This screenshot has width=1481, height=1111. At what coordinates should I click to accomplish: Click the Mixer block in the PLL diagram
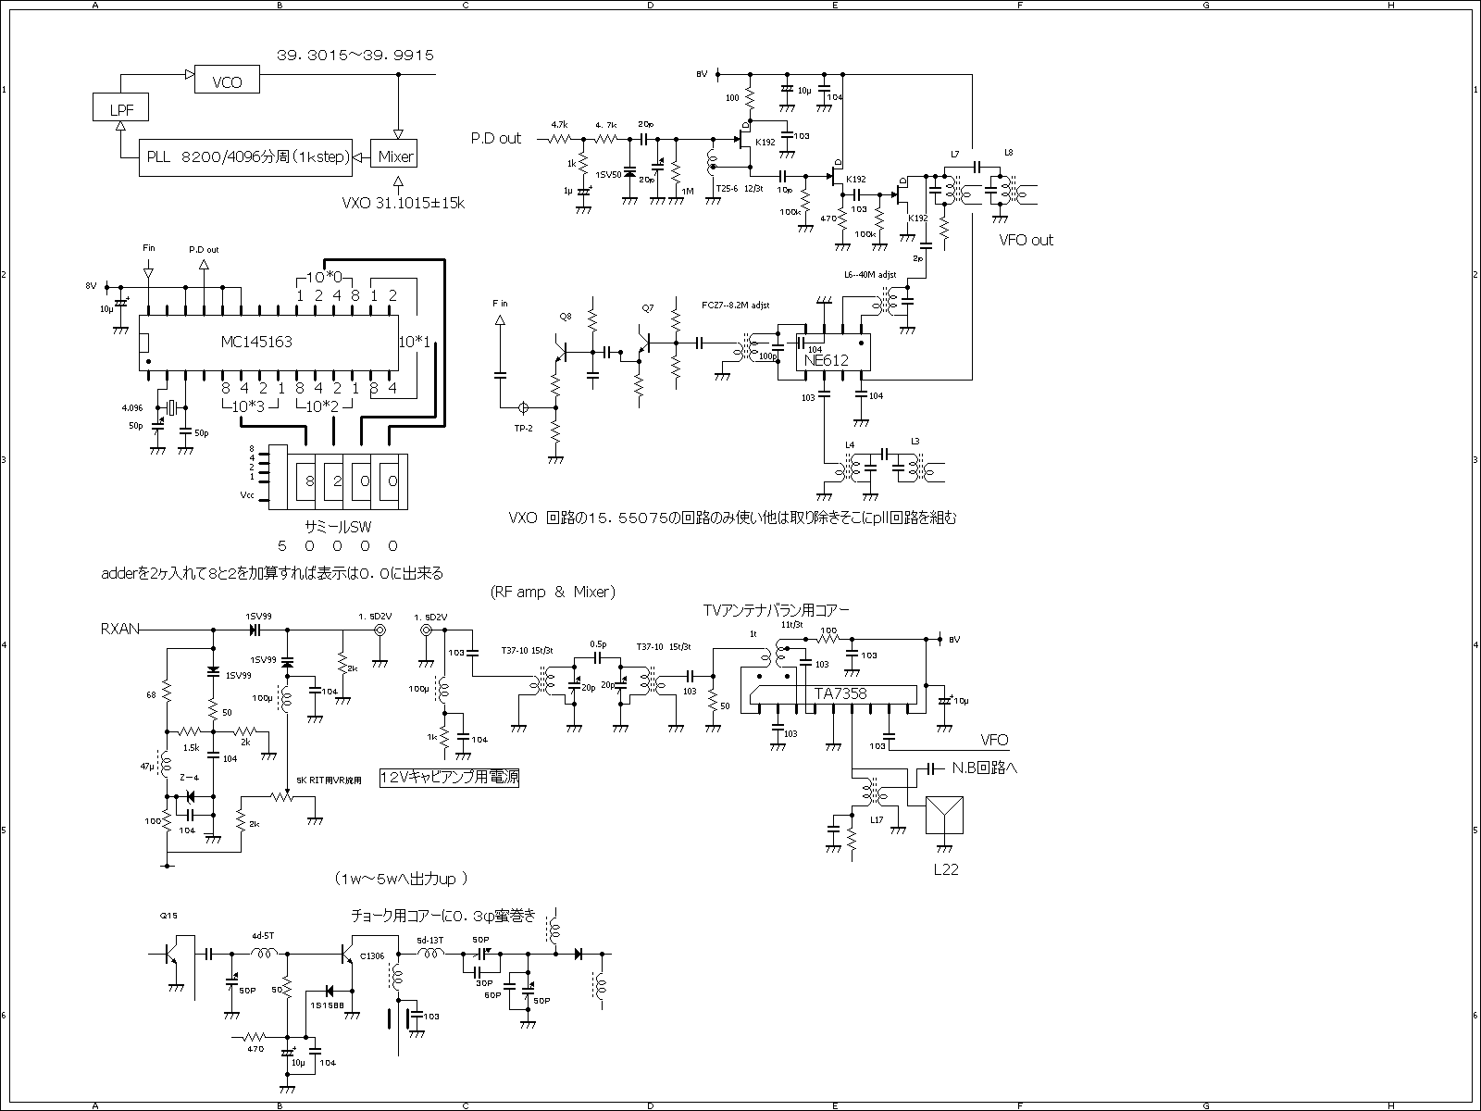pos(395,156)
